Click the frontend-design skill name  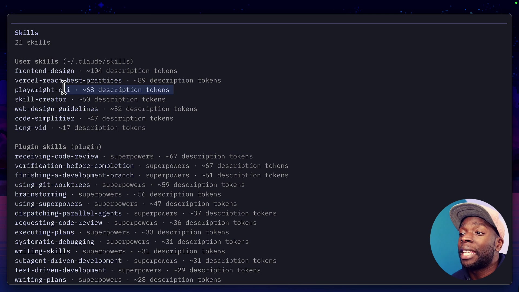click(44, 71)
